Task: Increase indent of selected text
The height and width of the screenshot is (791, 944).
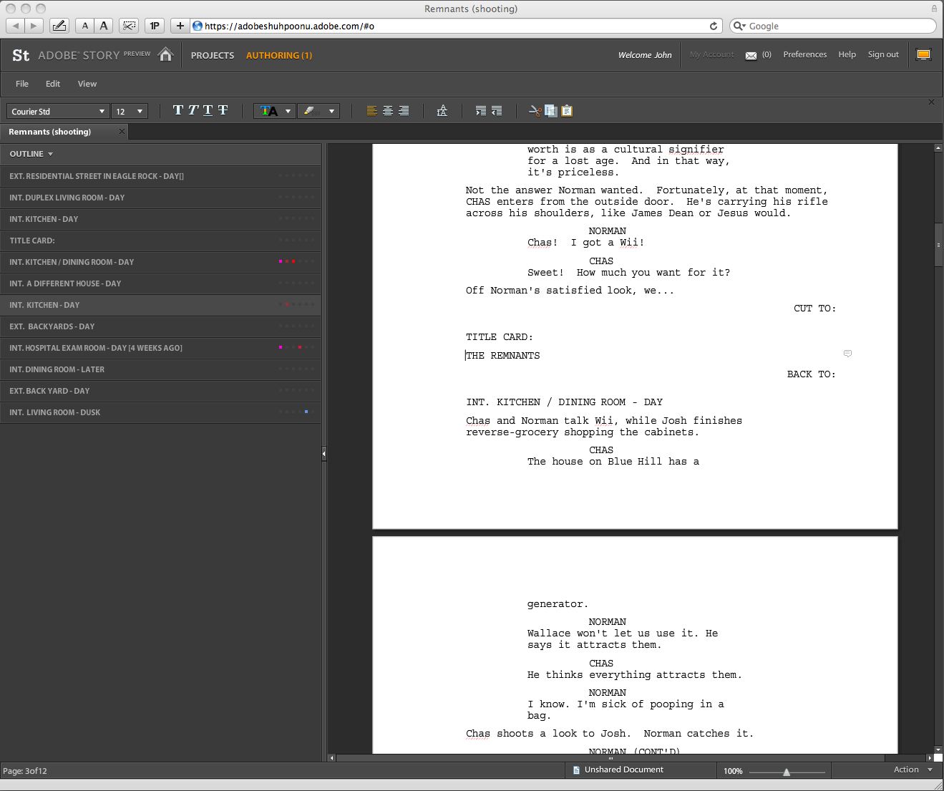Action: pyautogui.click(x=481, y=111)
